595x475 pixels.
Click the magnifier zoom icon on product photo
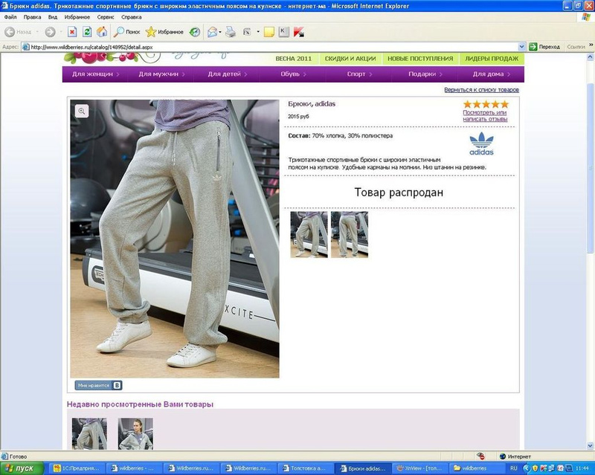[x=82, y=111]
